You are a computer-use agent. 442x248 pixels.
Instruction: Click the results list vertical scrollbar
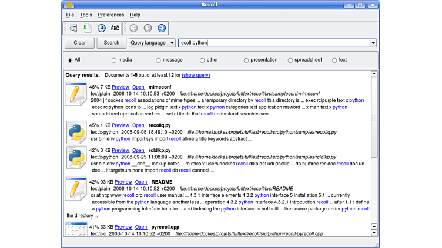pyautogui.click(x=374, y=152)
